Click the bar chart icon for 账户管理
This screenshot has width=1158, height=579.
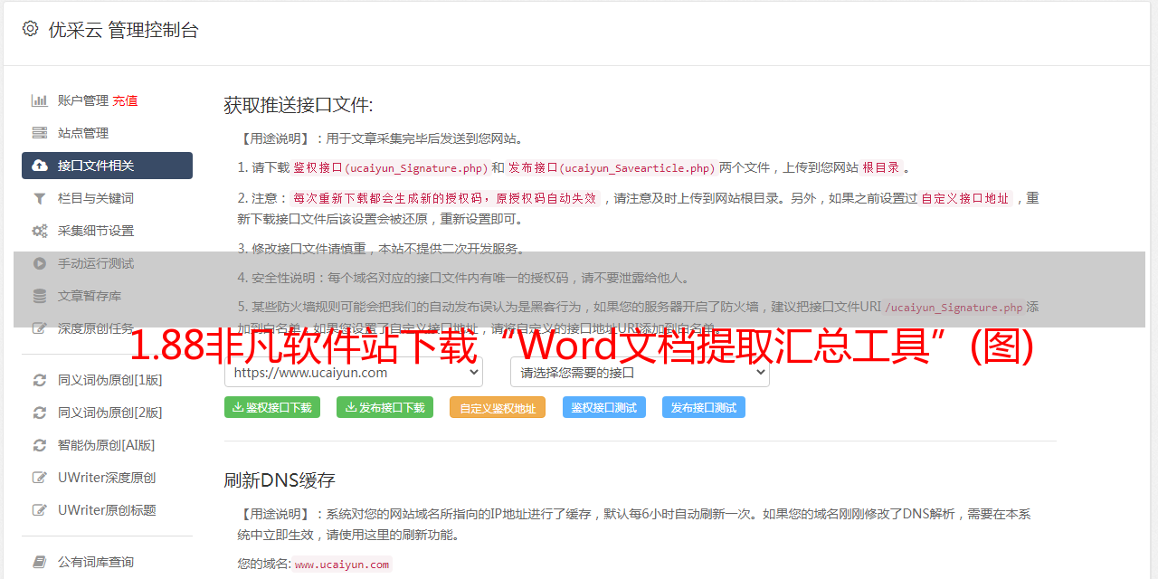[x=40, y=100]
